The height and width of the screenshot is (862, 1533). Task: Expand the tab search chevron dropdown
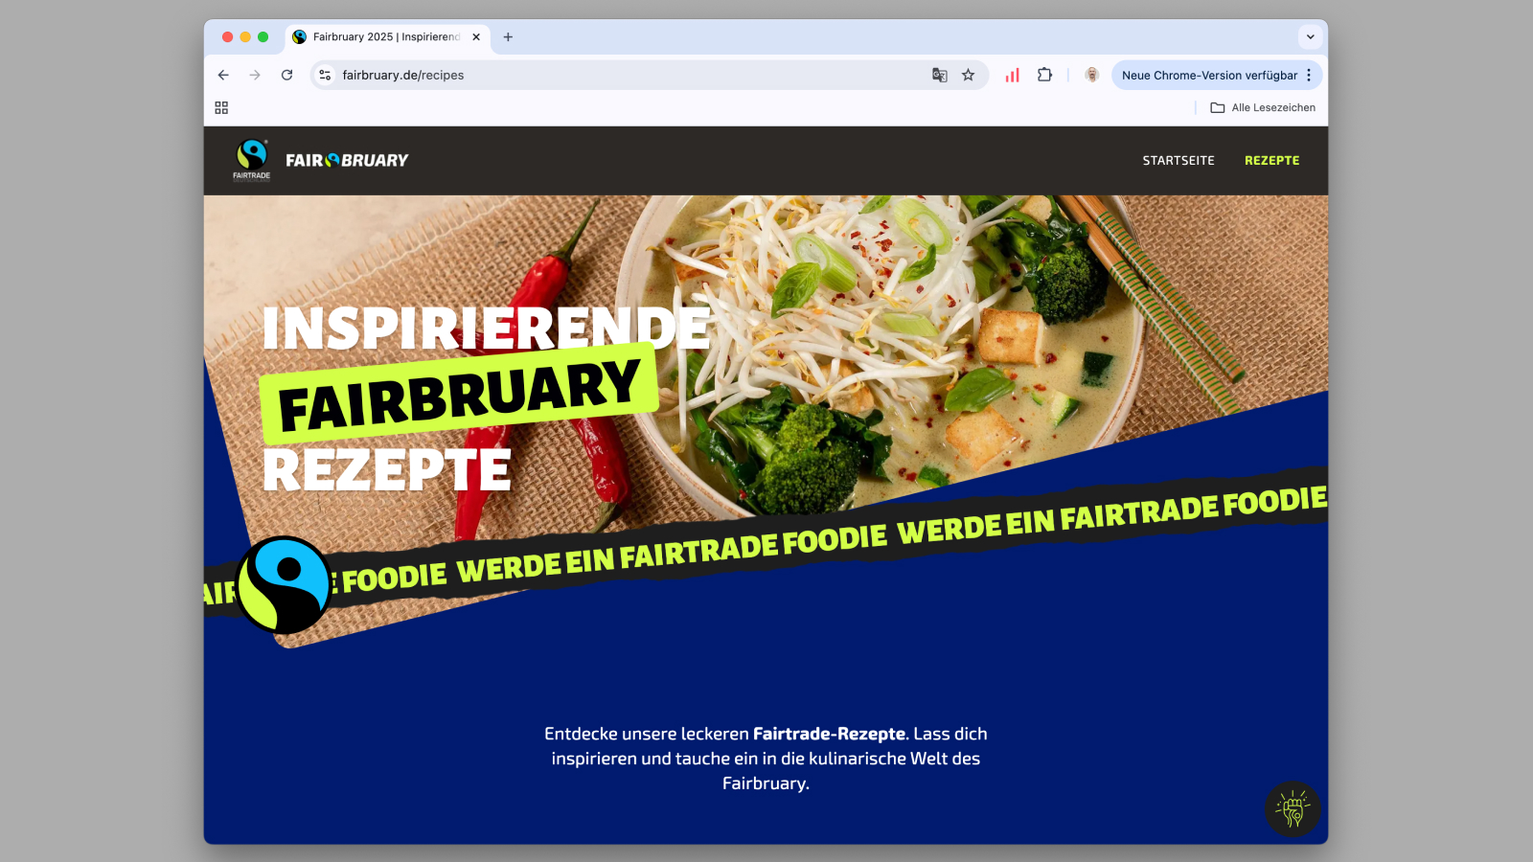click(1310, 37)
